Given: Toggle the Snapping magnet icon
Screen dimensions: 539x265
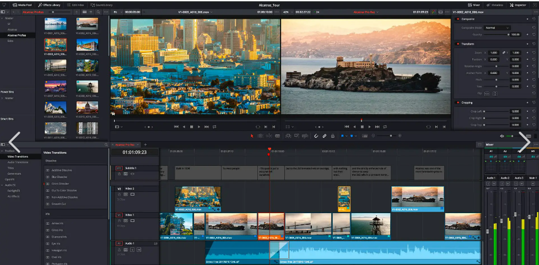Looking at the screenshot, I should coord(316,136).
